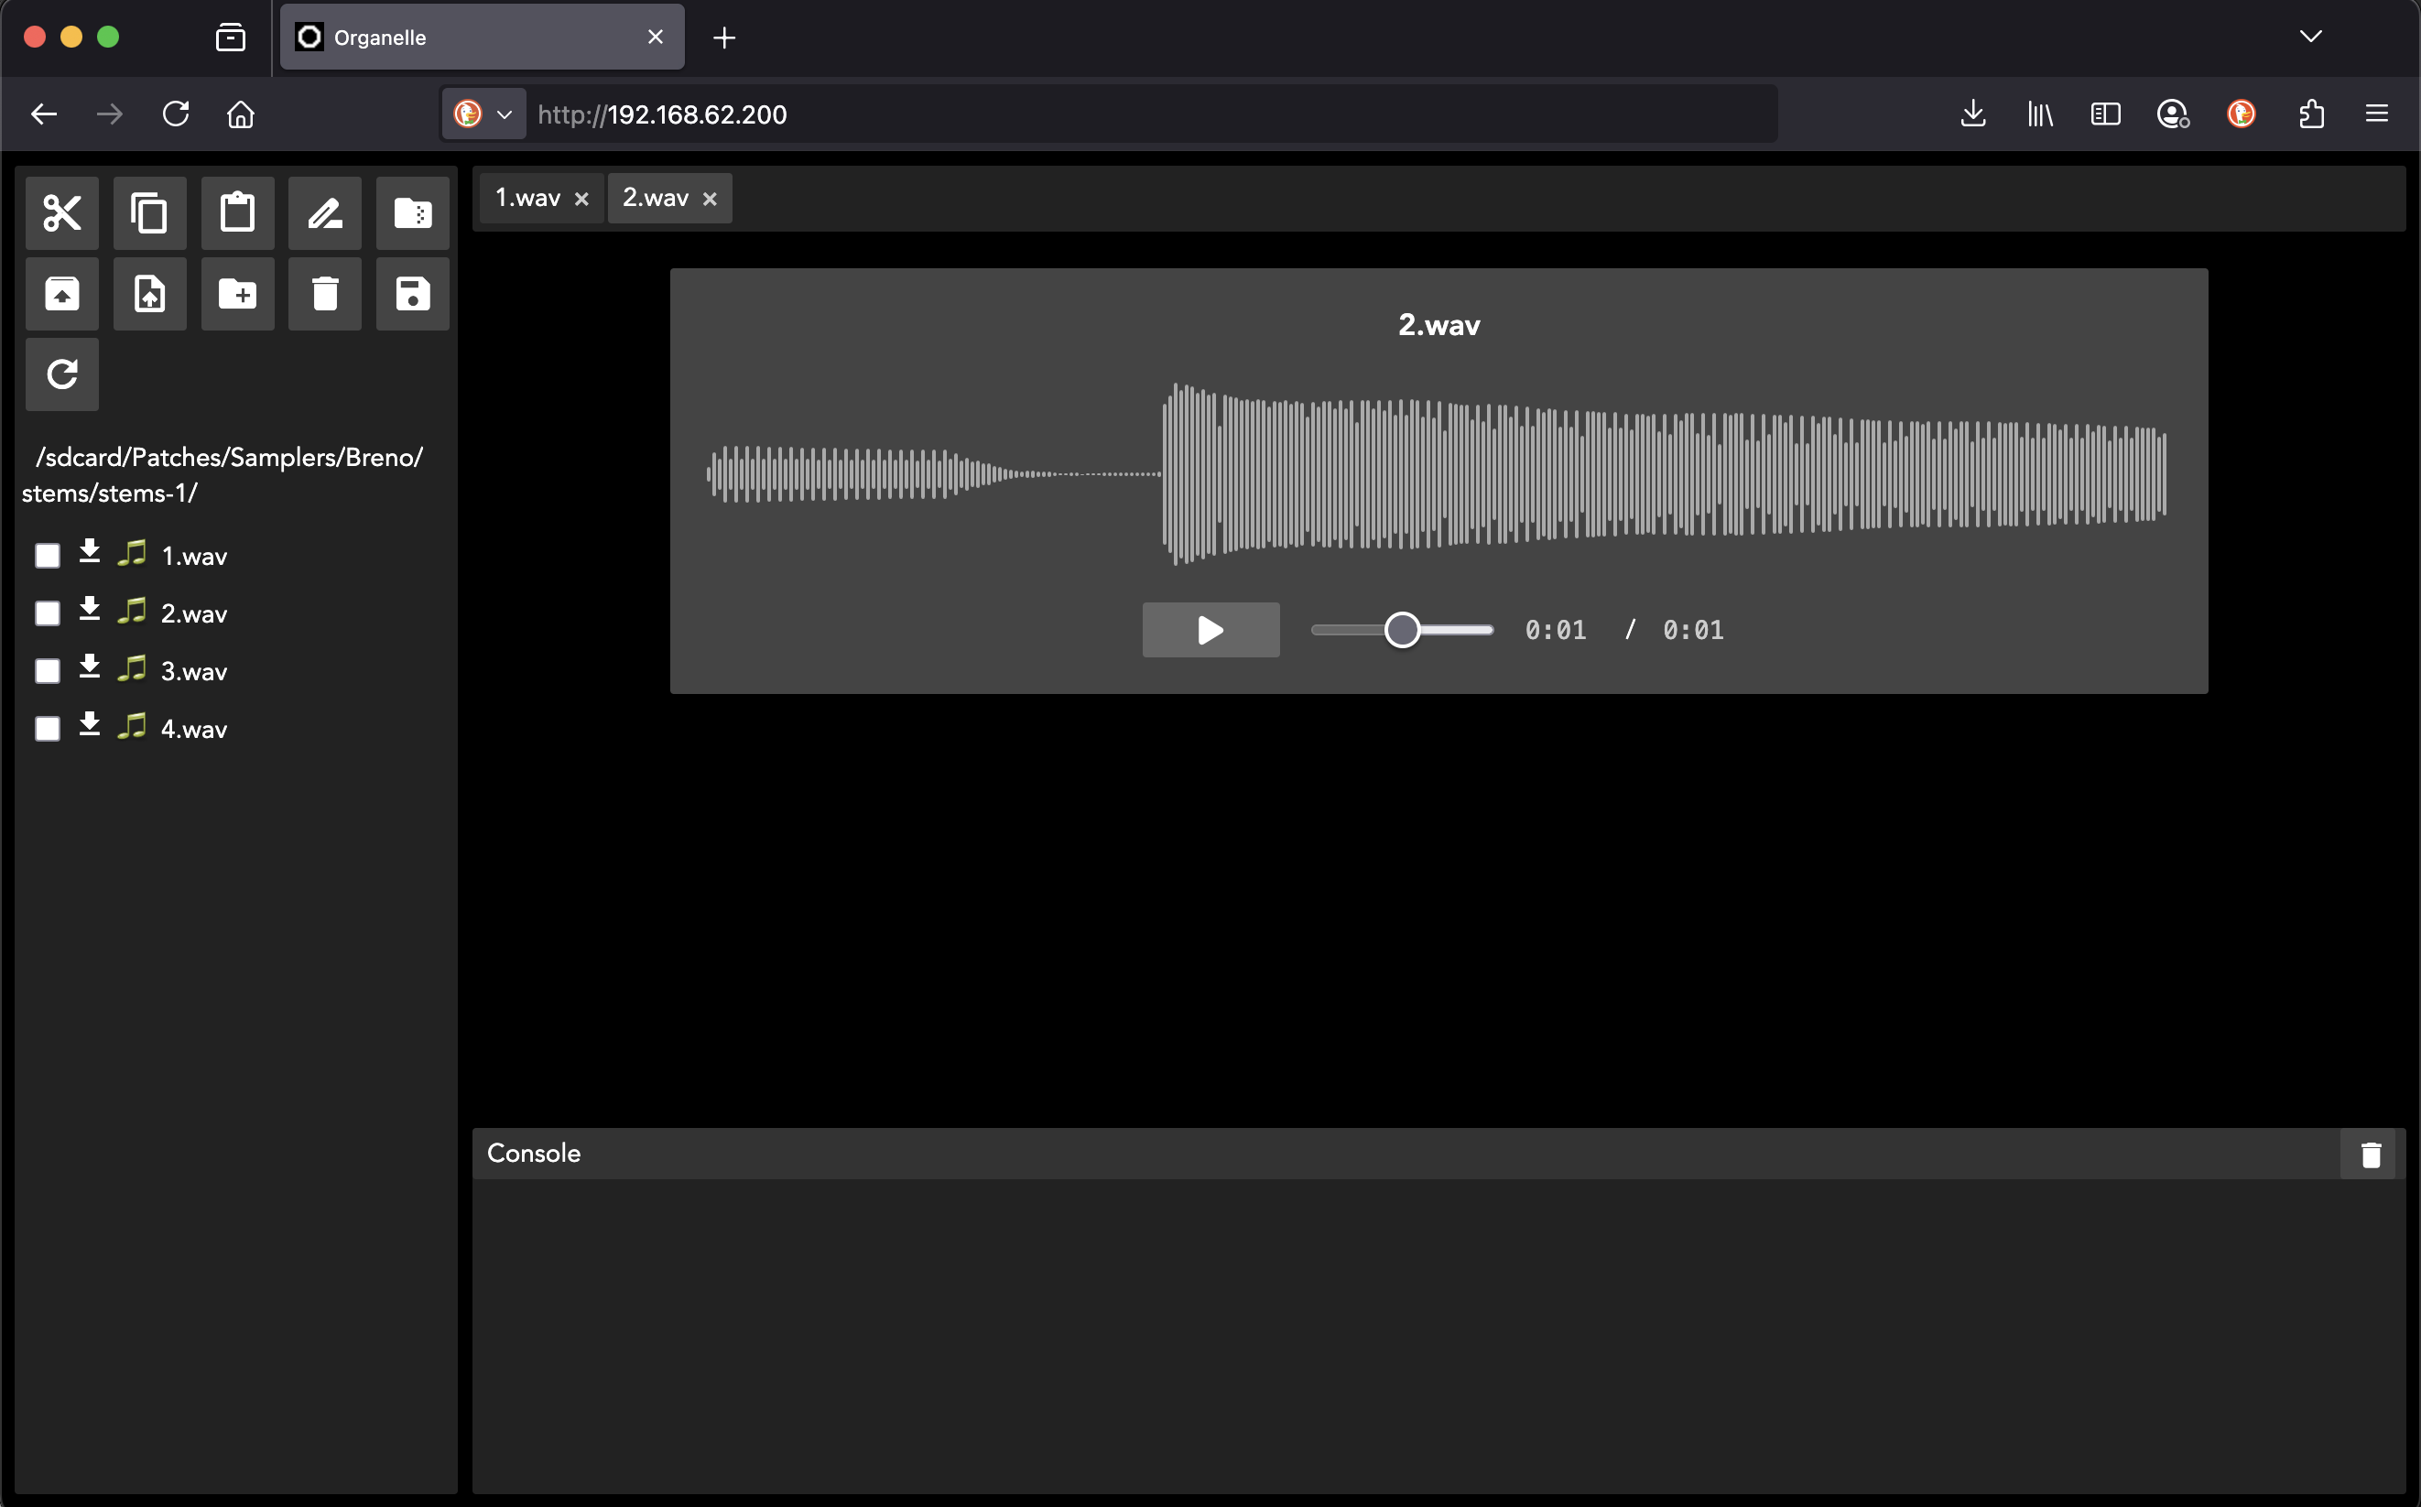Check the 3.wav checkbox
The height and width of the screenshot is (1507, 2421).
48,671
